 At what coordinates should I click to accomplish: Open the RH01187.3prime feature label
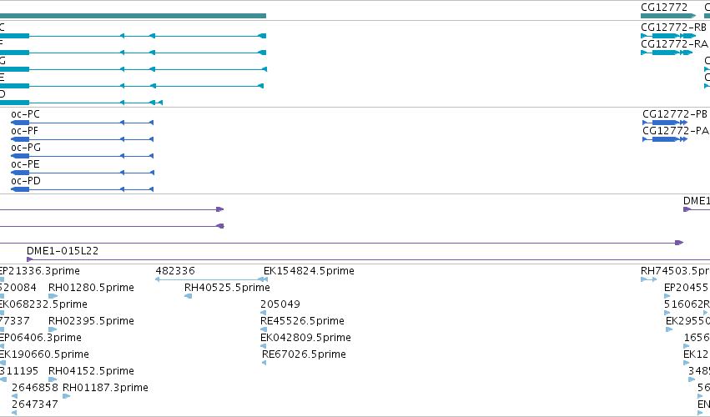coord(105,388)
